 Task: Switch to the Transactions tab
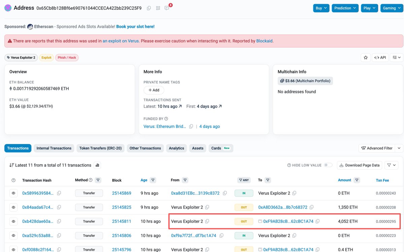(18, 148)
